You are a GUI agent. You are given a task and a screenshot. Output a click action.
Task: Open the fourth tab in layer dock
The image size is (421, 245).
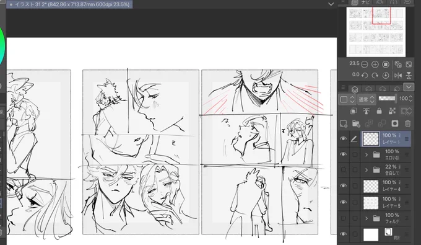pyautogui.click(x=397, y=89)
